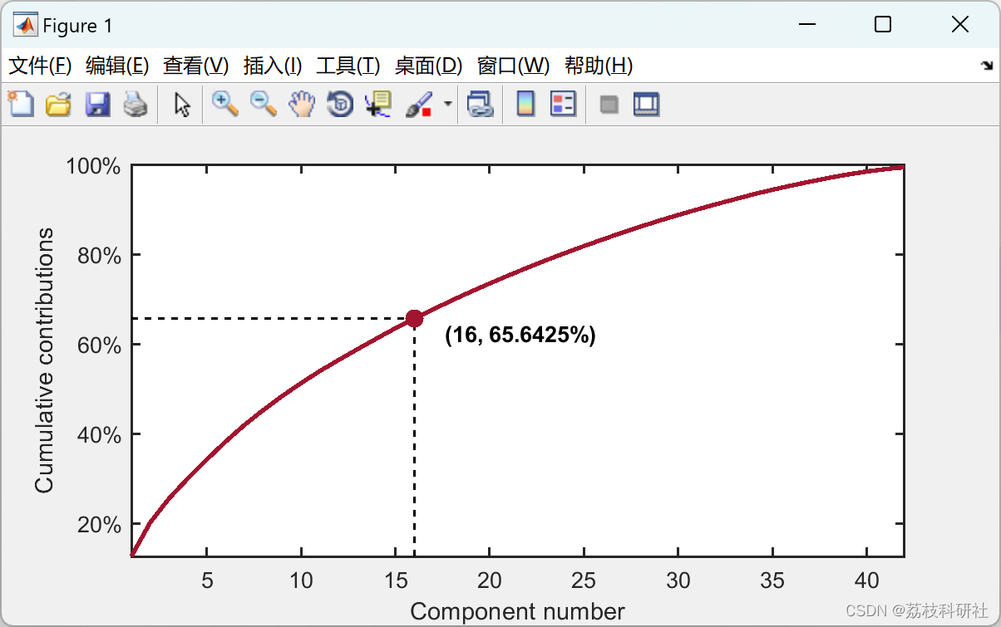Click the "Component number" x-axis label
This screenshot has height=627, width=1001.
(x=517, y=612)
